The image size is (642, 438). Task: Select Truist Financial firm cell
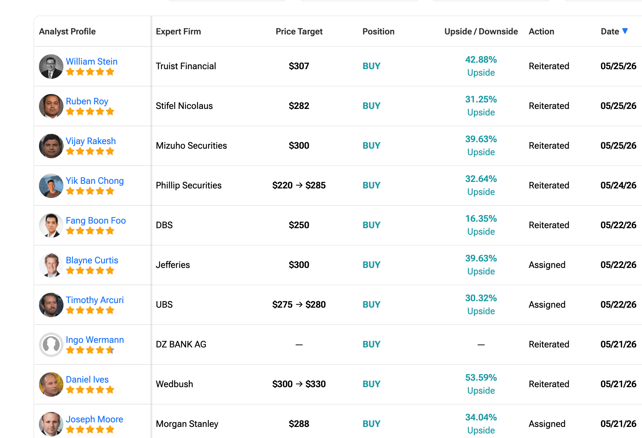[x=186, y=66]
